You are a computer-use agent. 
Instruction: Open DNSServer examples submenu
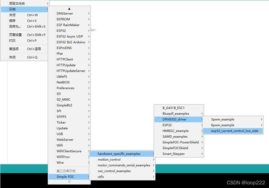coord(69,13)
